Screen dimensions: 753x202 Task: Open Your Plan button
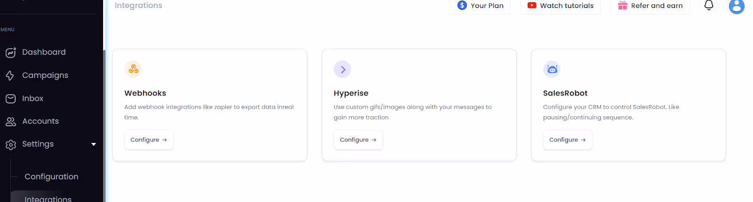480,6
